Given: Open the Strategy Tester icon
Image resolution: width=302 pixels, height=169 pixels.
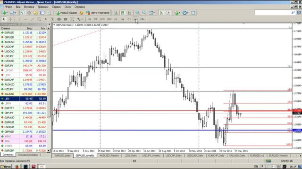Looking at the screenshot, I should click(49, 13).
